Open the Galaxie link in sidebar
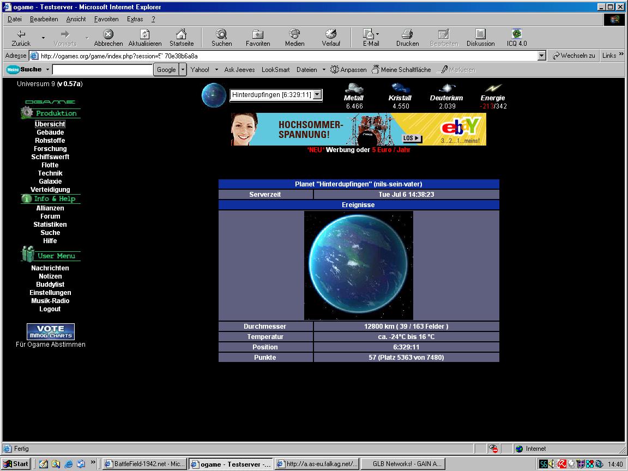This screenshot has height=471, width=628. tap(50, 182)
